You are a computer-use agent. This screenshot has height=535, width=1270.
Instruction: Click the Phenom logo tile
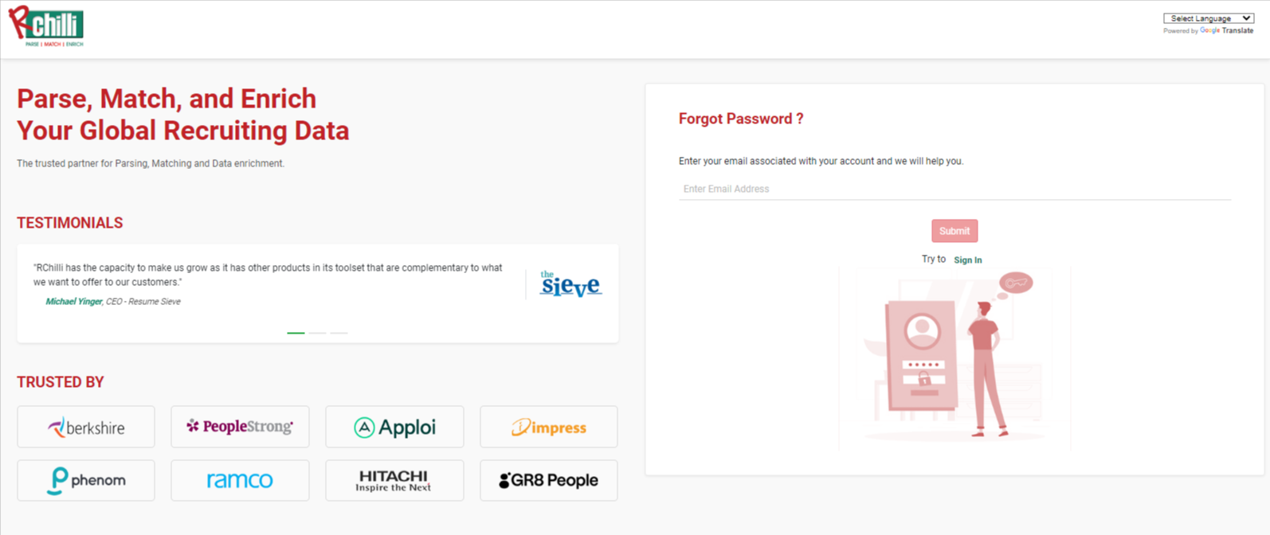[86, 480]
